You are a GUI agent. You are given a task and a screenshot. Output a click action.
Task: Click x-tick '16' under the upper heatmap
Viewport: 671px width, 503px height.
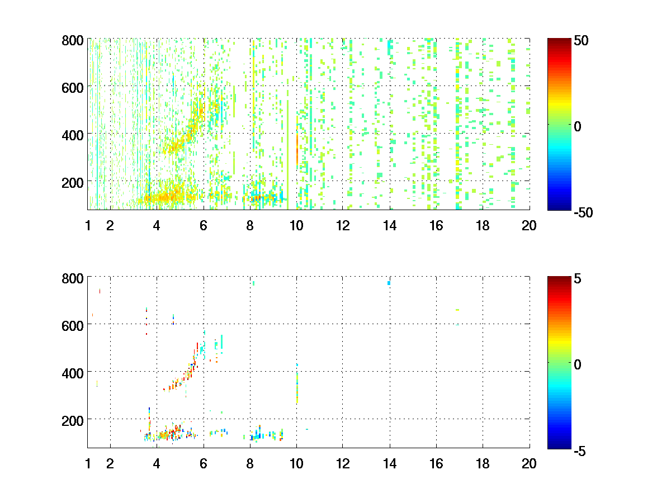[436, 226]
